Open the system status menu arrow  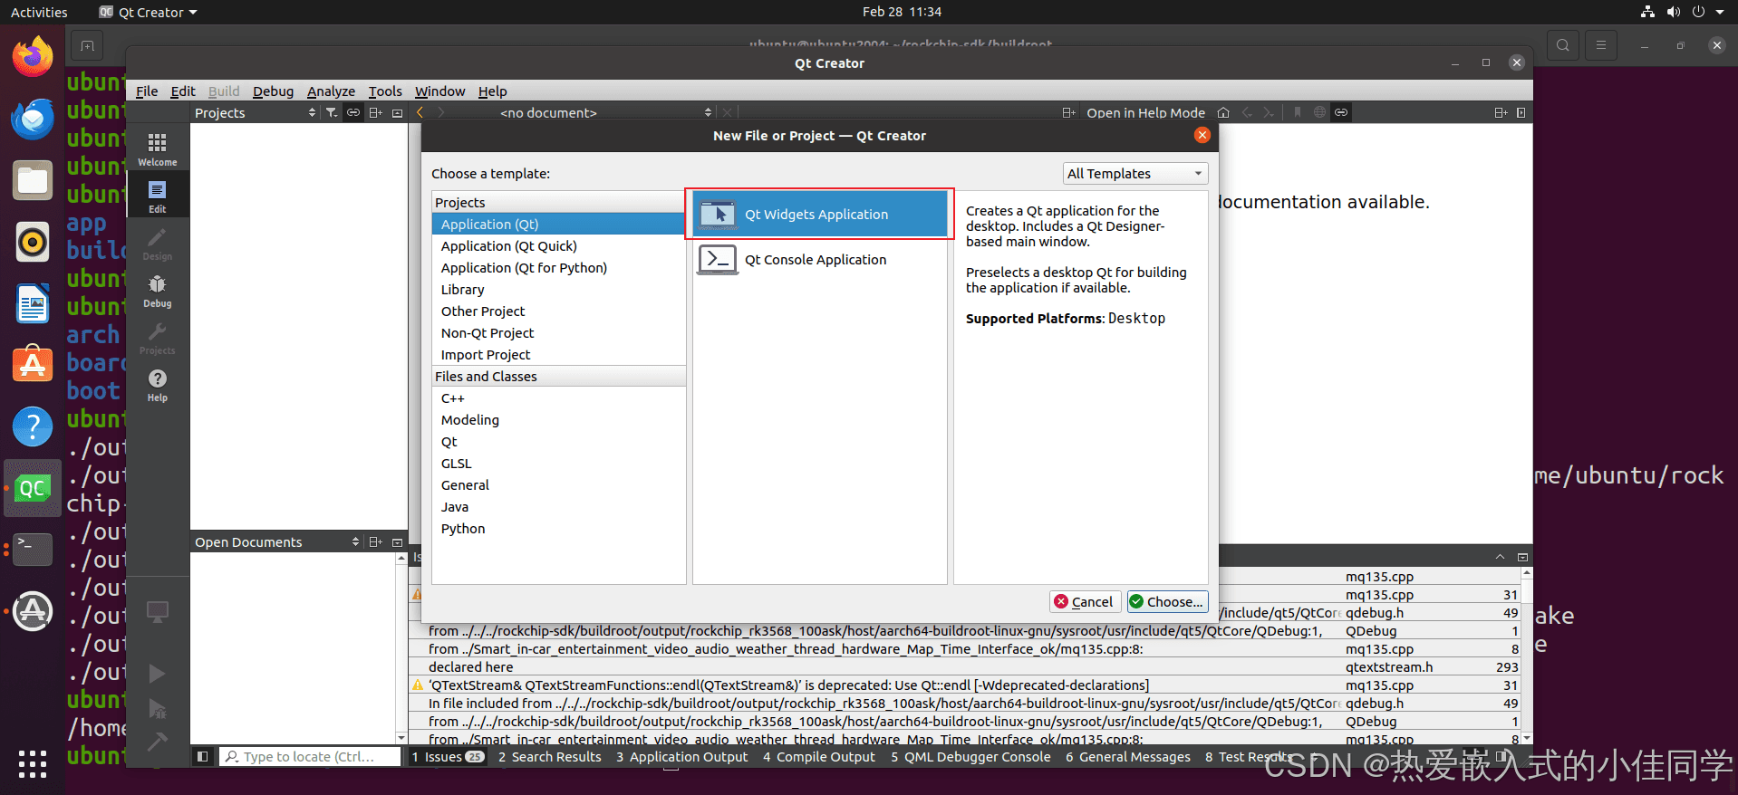[1720, 12]
